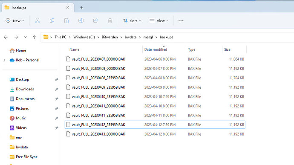
Task: Select Rob - Personal in navigation pane
Action: 25,60
